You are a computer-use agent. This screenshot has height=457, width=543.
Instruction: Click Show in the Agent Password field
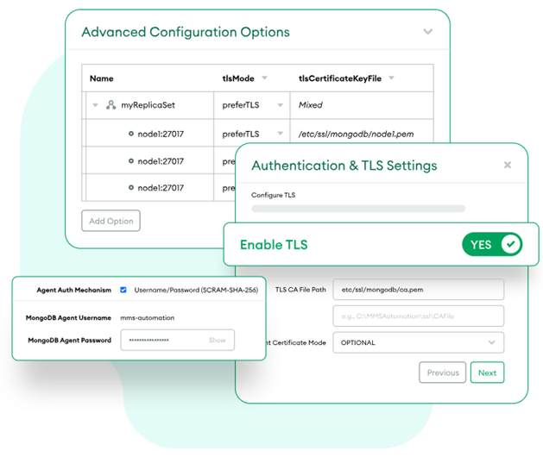(217, 341)
